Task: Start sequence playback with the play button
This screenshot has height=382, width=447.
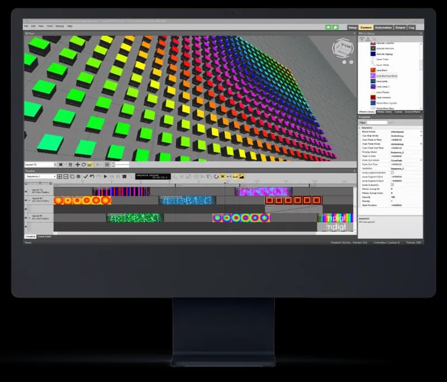Action: pos(106,176)
